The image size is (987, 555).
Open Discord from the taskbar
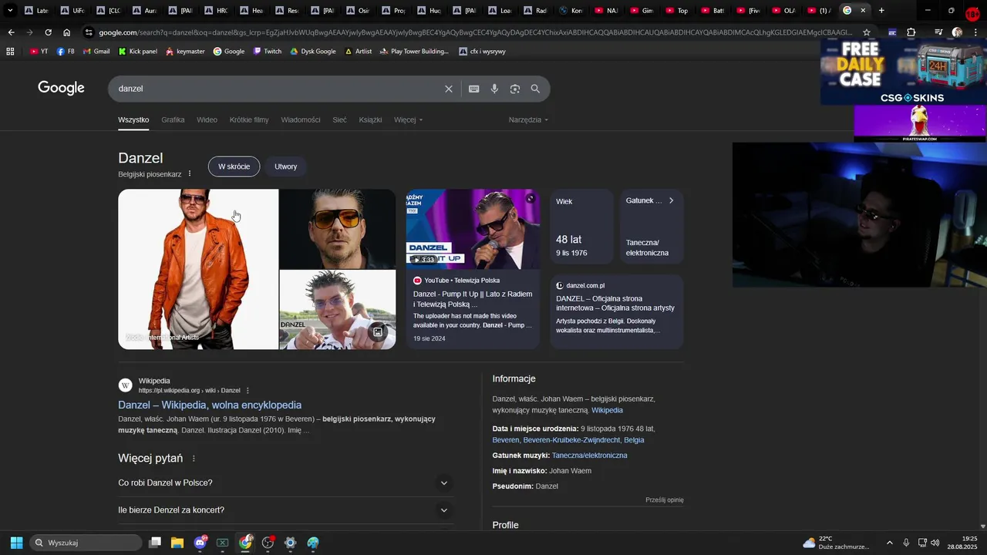coord(200,543)
